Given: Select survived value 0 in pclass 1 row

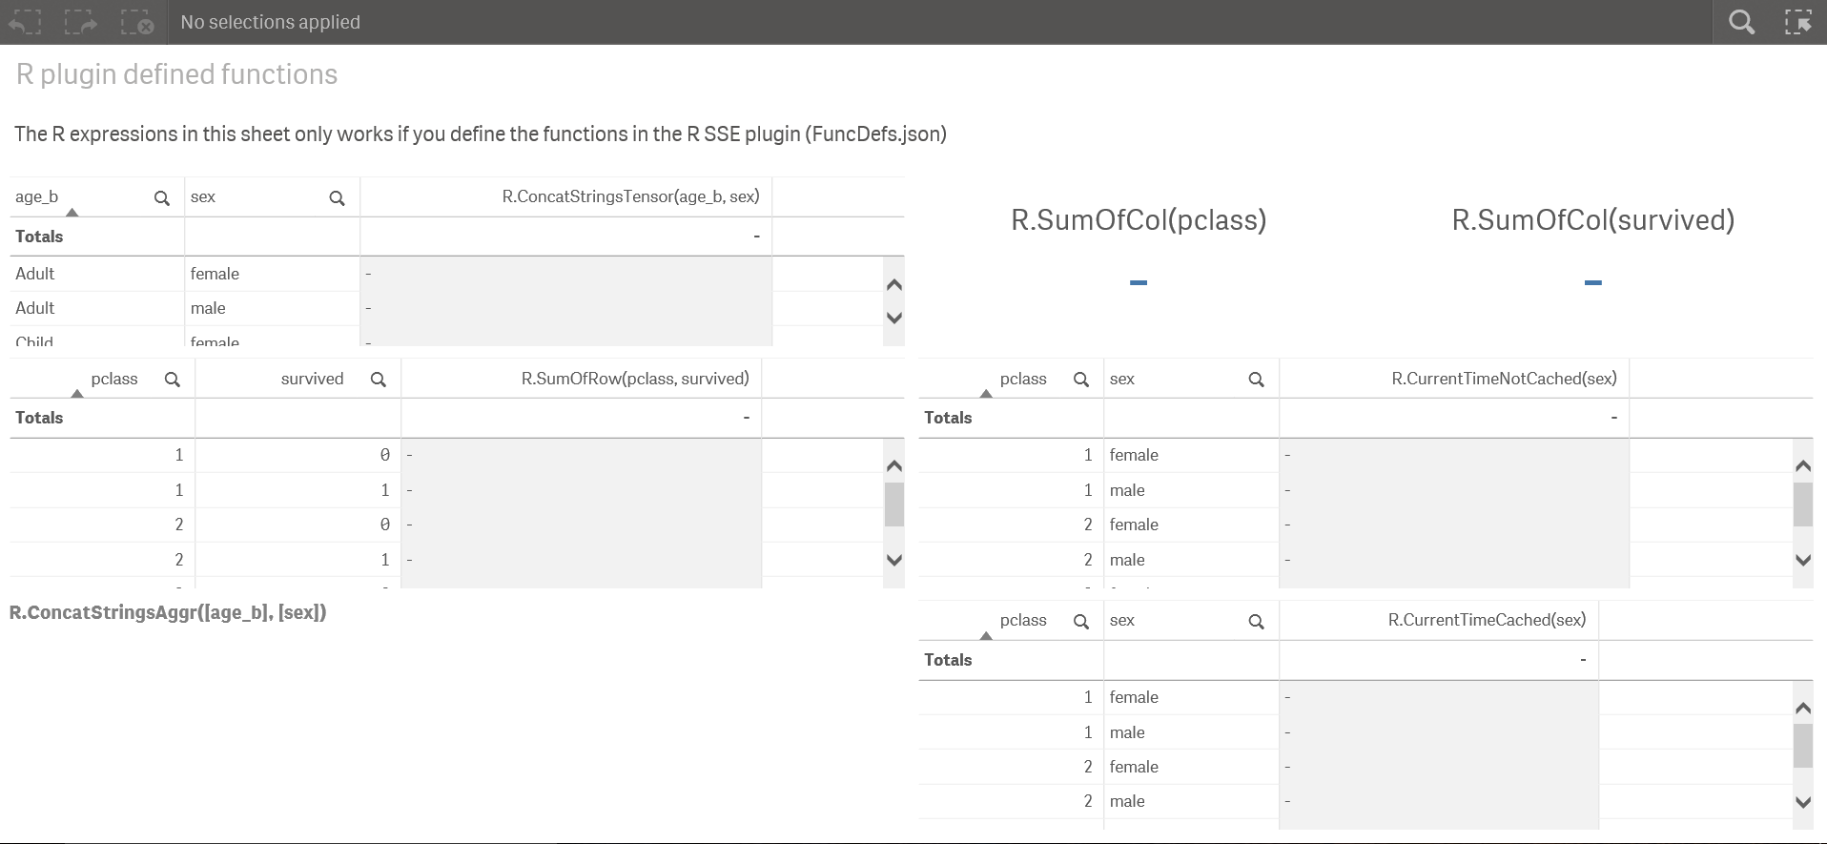Looking at the screenshot, I should (x=298, y=455).
